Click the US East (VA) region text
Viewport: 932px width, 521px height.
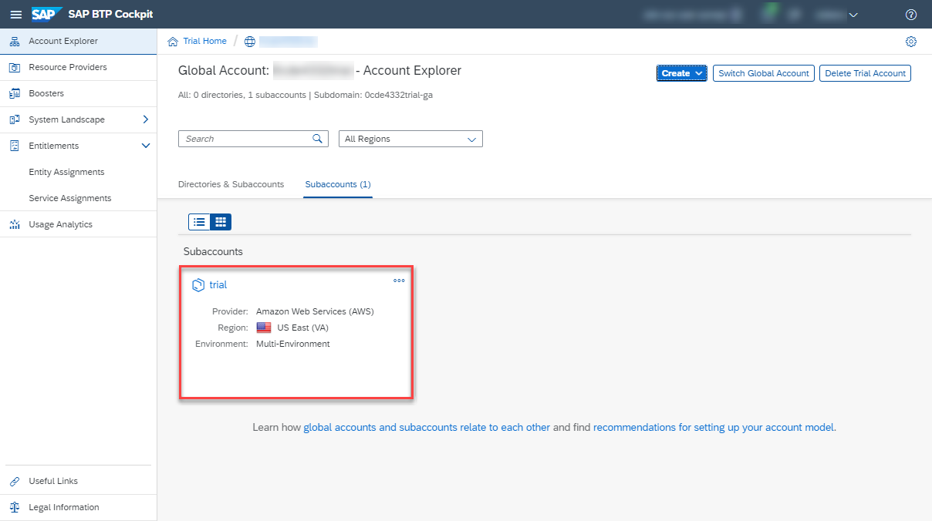pyautogui.click(x=302, y=328)
